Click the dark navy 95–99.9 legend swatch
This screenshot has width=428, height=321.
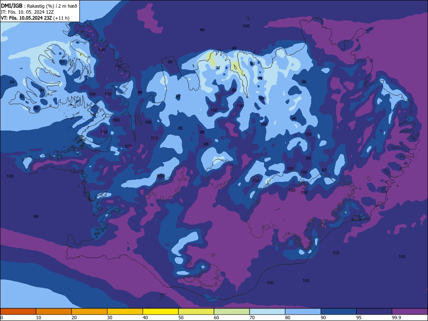coord(374,312)
